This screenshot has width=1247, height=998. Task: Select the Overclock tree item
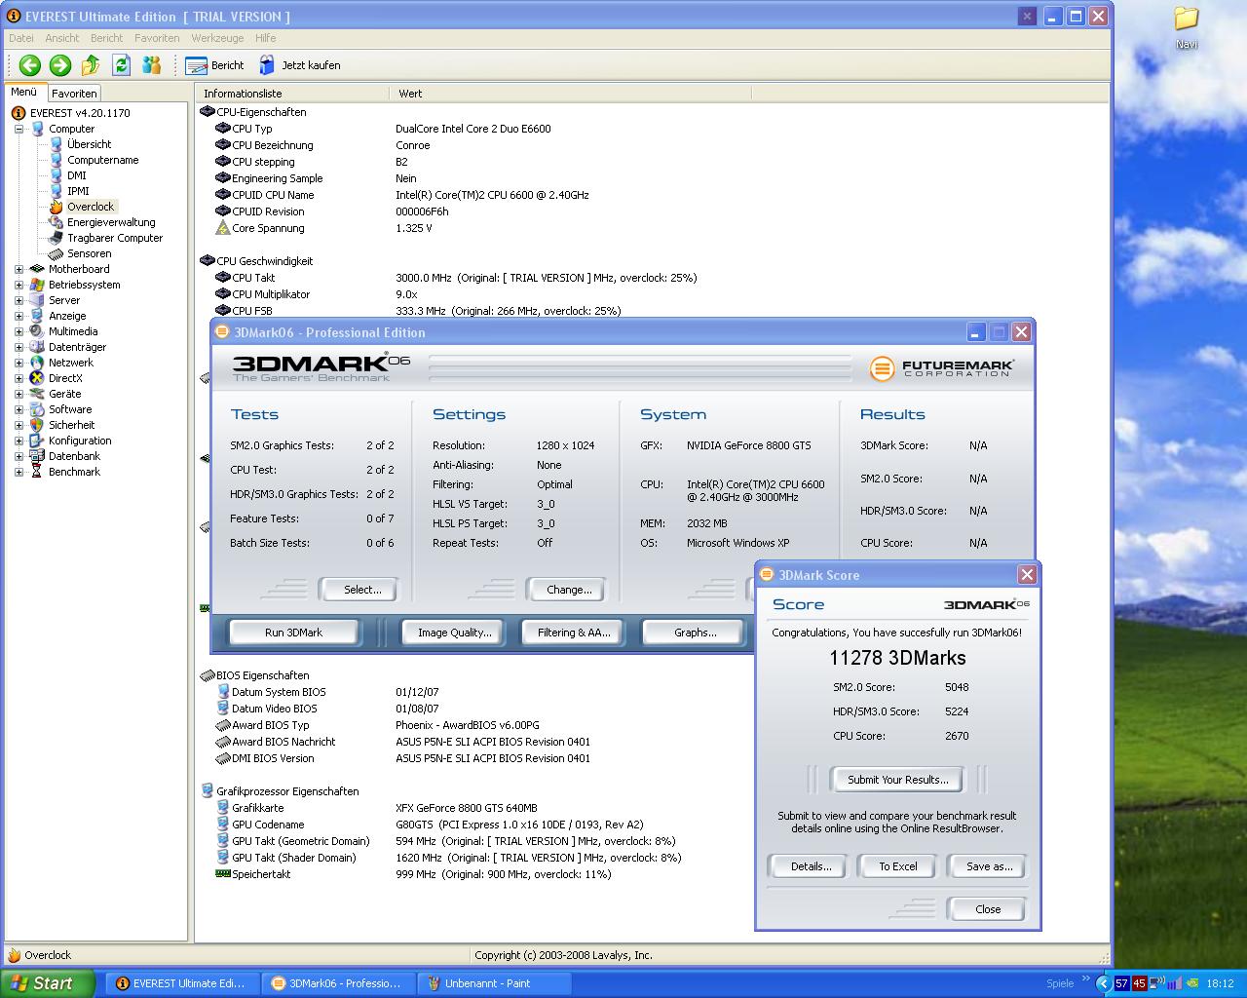[91, 207]
